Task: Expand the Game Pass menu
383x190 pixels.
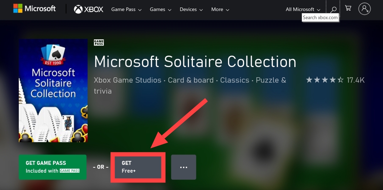Action: pos(126,10)
